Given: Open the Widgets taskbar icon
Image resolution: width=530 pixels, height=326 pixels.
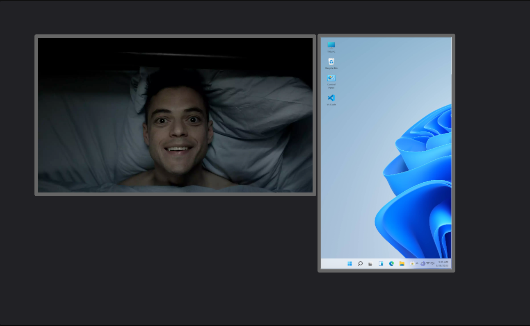Looking at the screenshot, I should [381, 263].
